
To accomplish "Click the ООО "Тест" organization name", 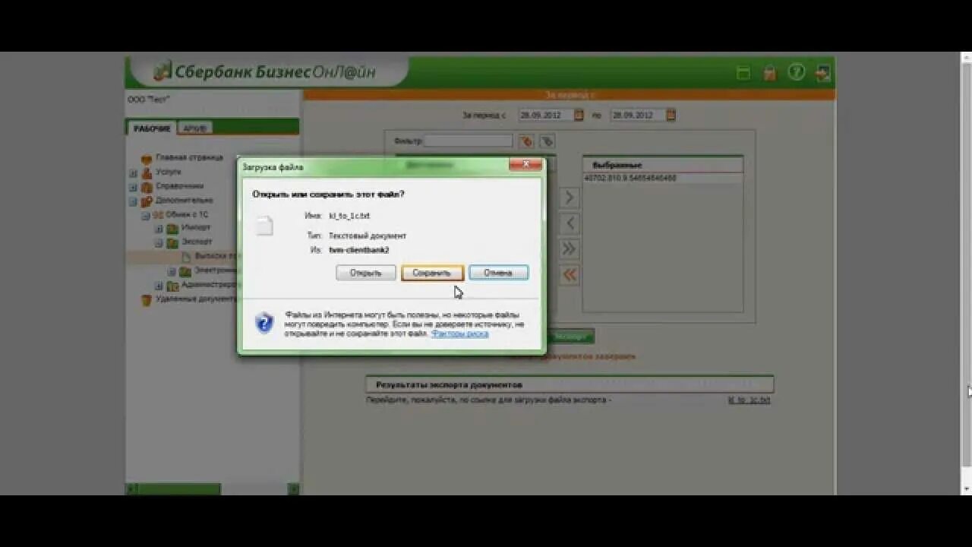I will (149, 100).
